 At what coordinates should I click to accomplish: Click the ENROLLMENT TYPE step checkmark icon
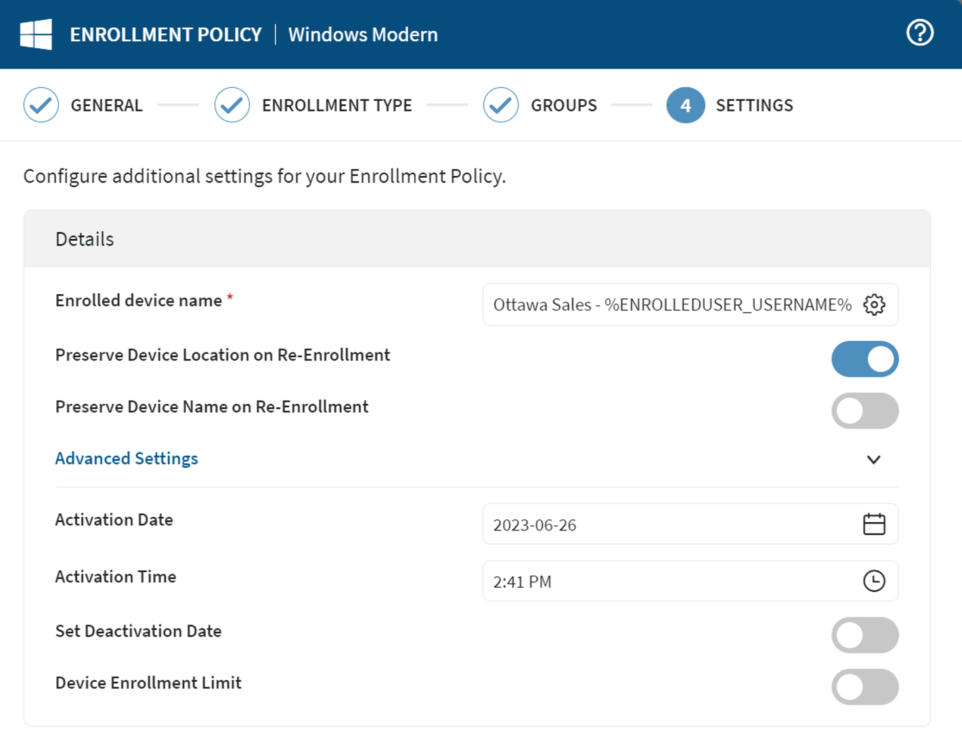click(232, 105)
